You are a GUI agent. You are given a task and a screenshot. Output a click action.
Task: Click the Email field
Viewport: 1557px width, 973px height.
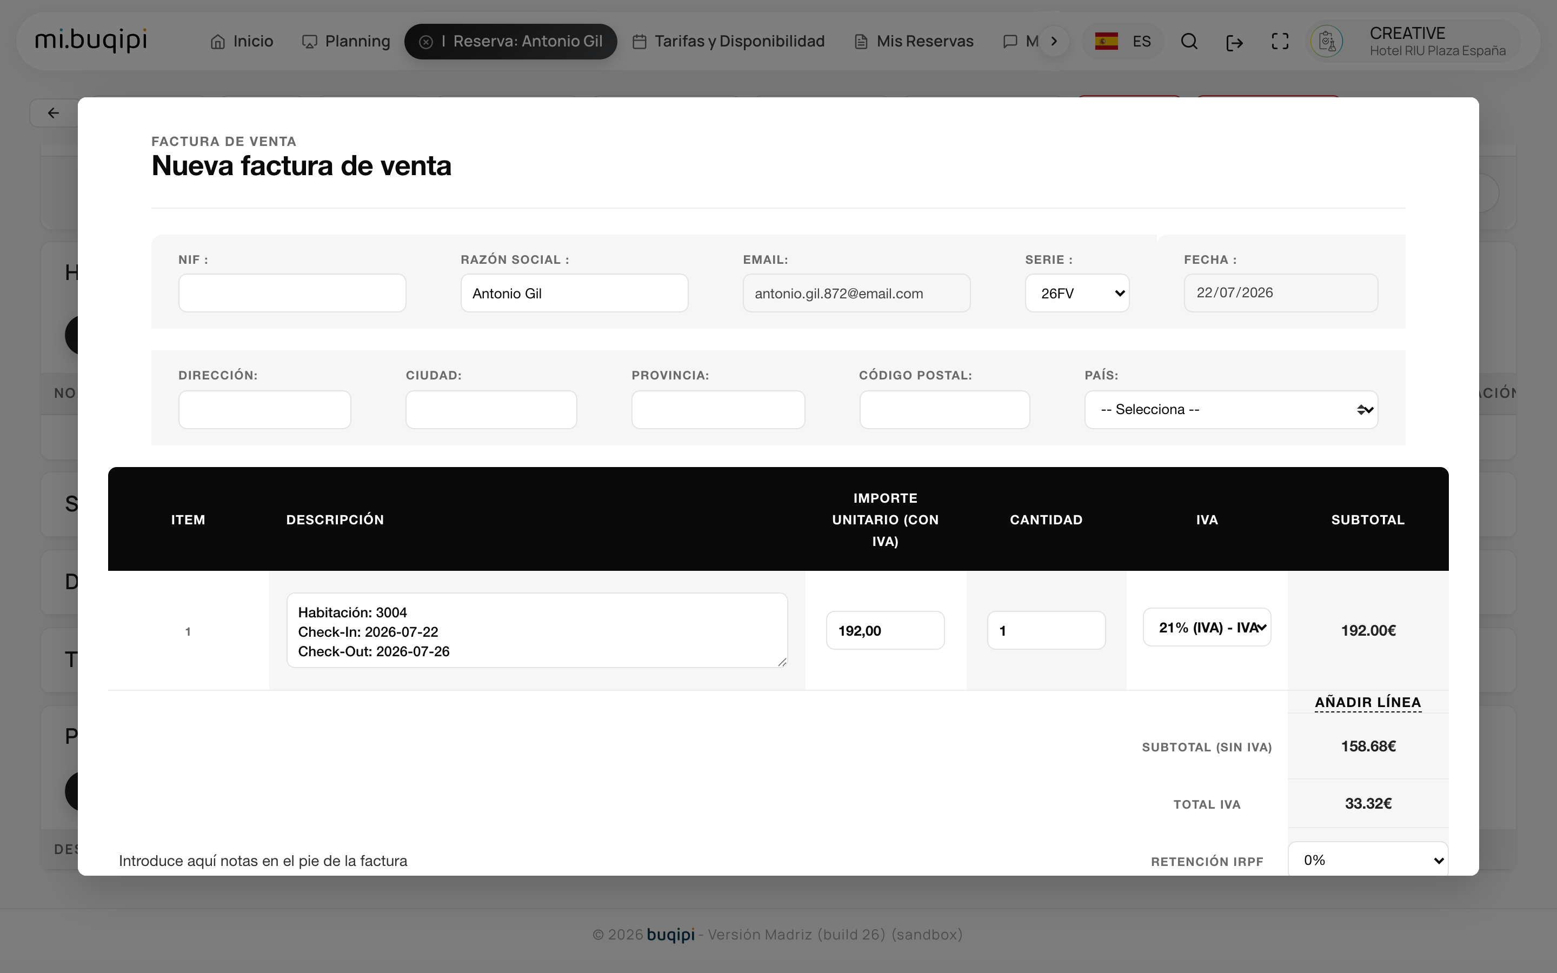pos(856,294)
